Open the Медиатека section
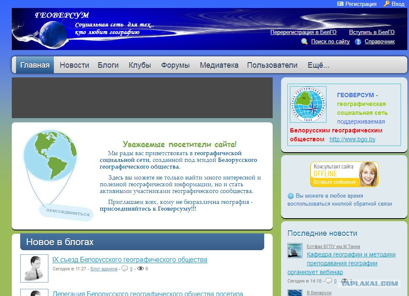 (219, 65)
